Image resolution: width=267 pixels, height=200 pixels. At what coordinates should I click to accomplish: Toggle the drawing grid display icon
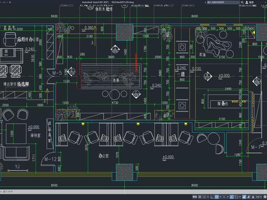coord(200,197)
